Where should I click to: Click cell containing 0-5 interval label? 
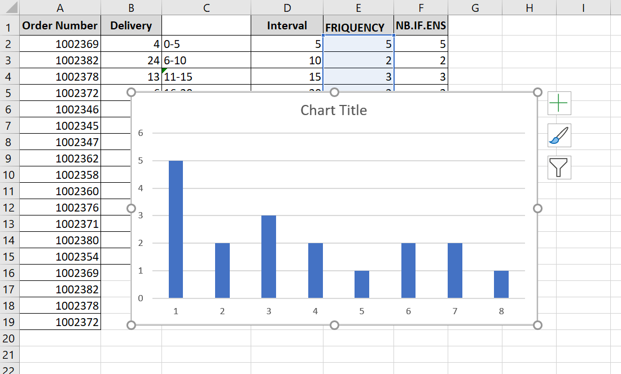click(206, 44)
